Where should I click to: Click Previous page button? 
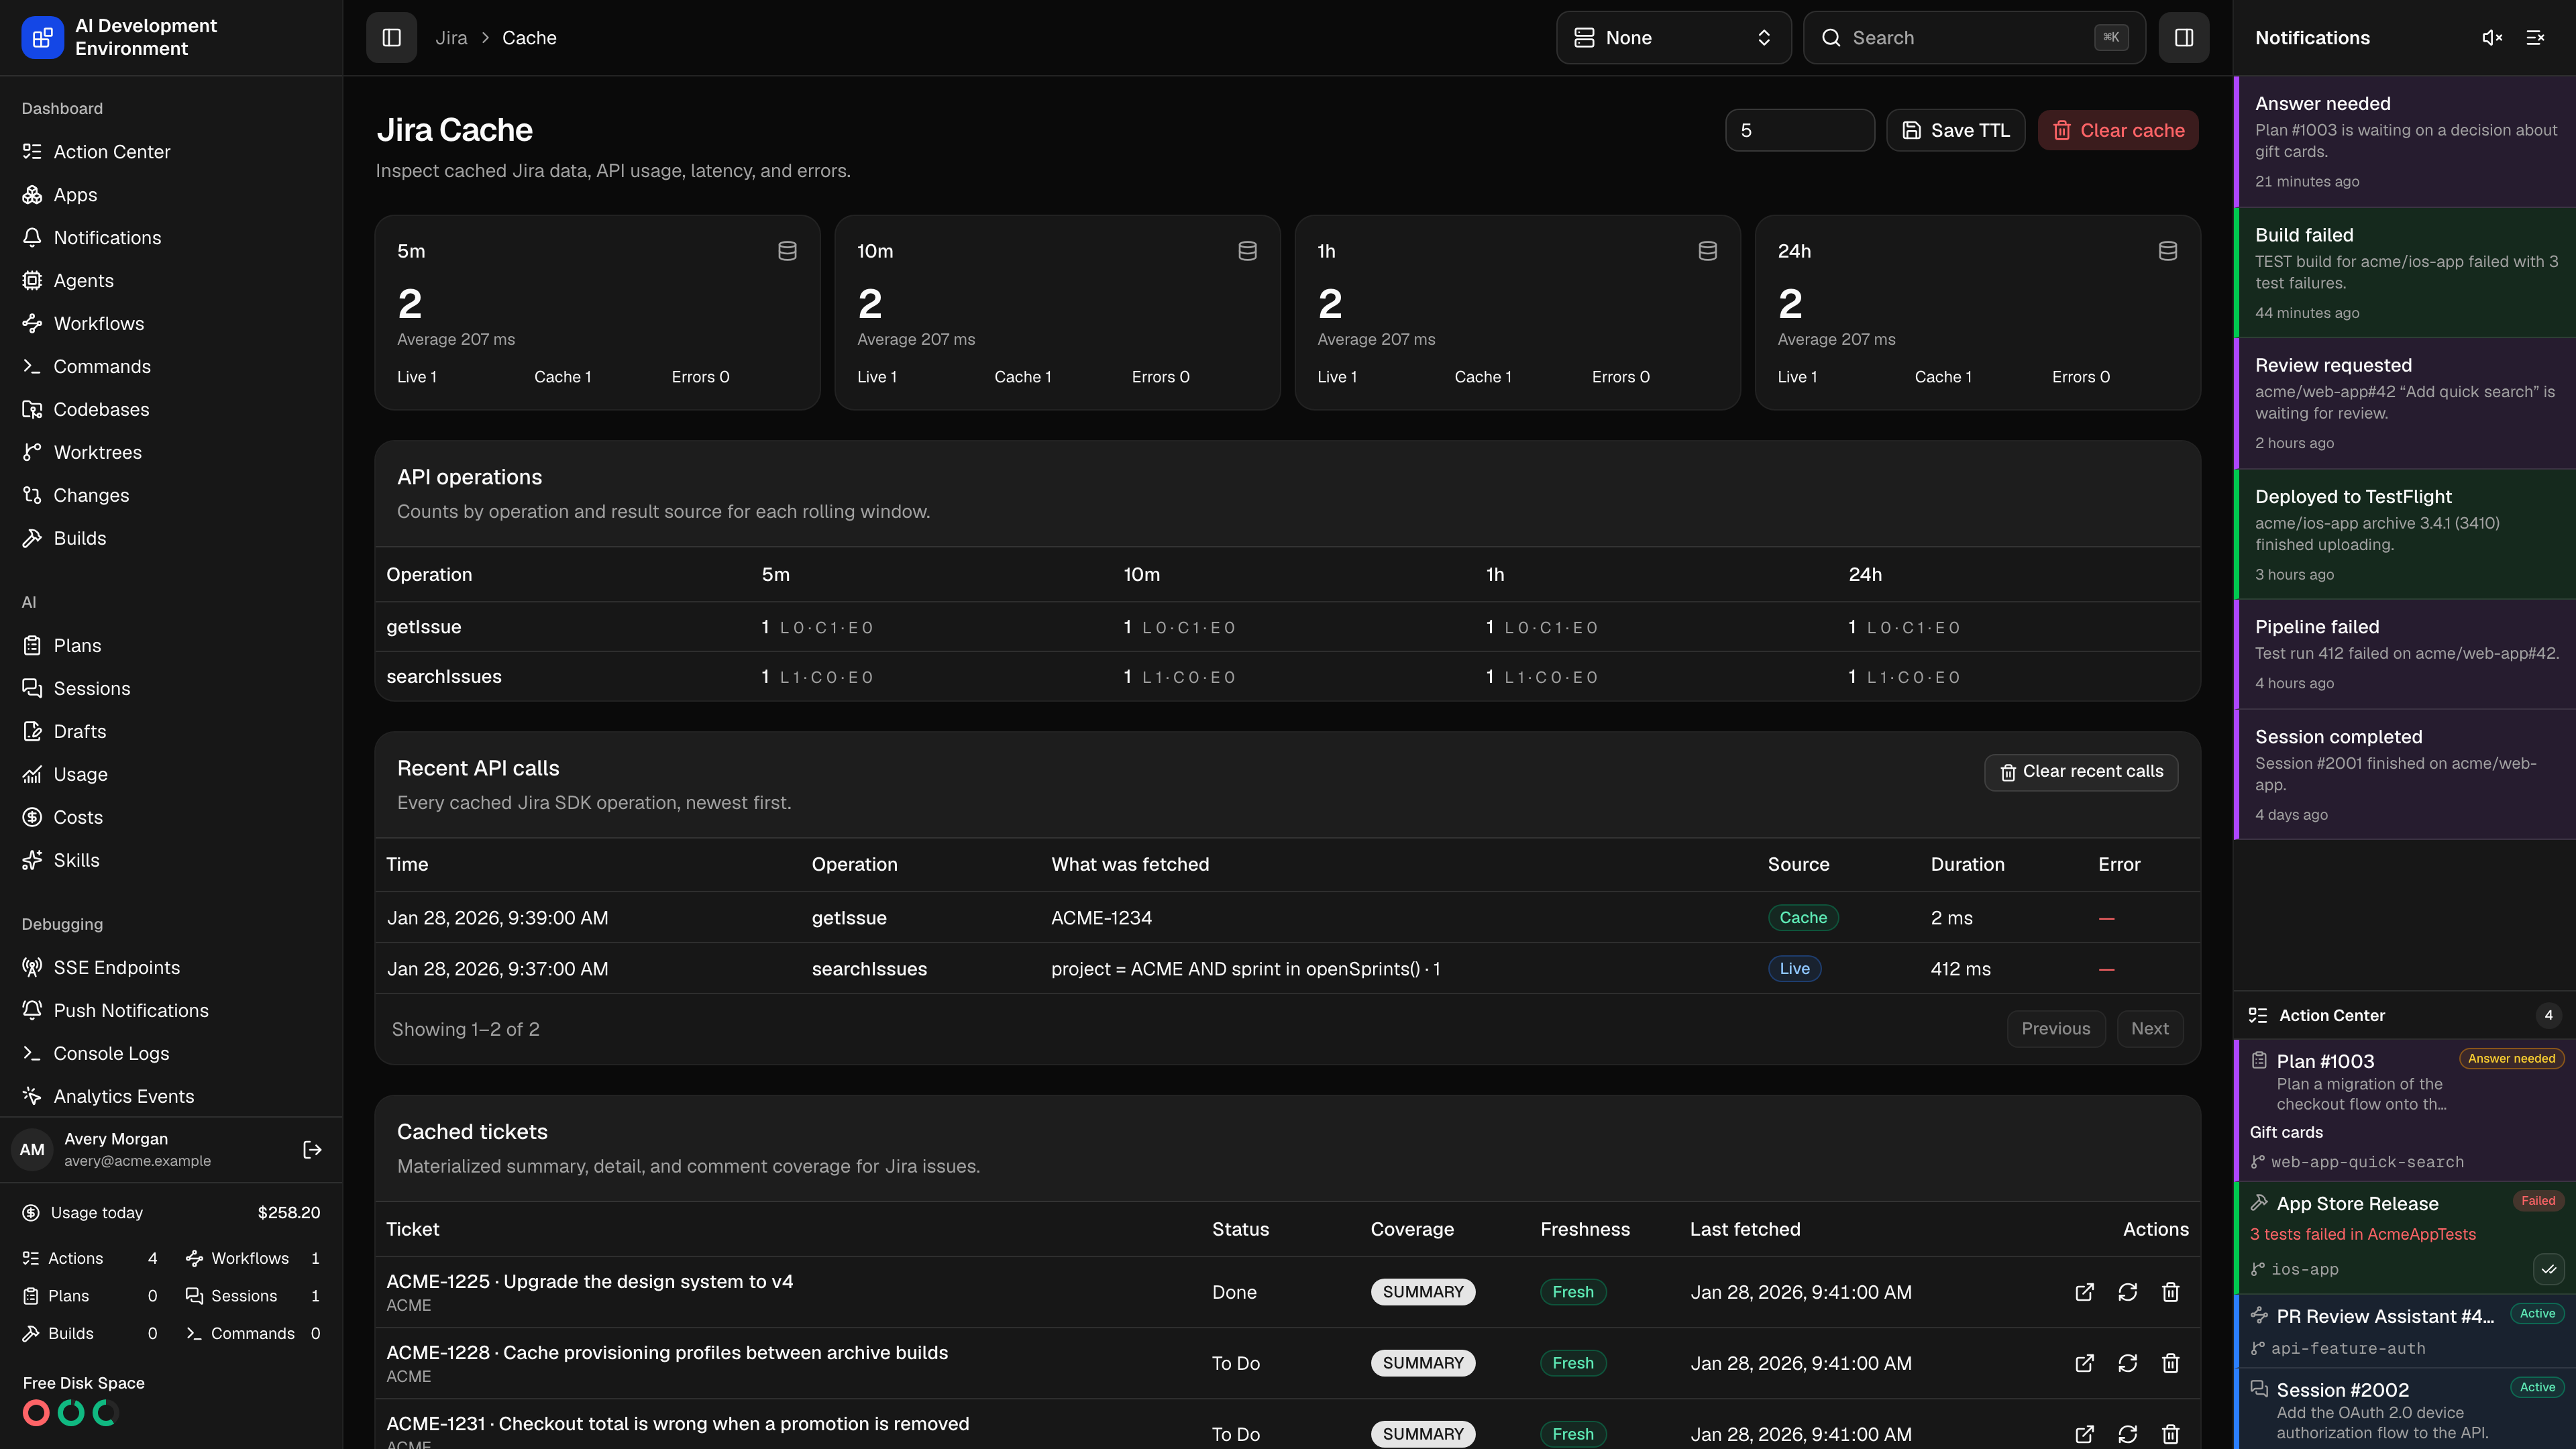(x=2055, y=1029)
